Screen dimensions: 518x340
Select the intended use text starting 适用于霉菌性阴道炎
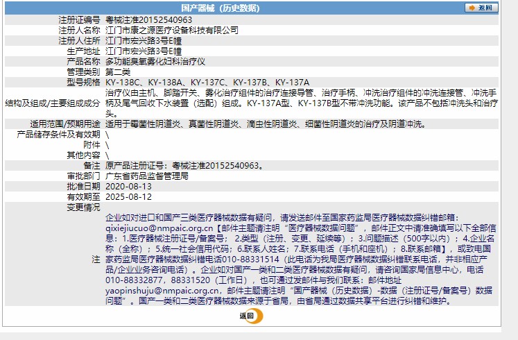point(266,124)
